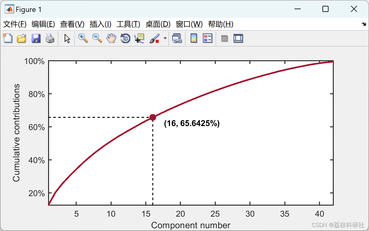This screenshot has width=369, height=231.
Task: Click the annotation text "(16, 65.6425%)"
Action: (x=192, y=124)
